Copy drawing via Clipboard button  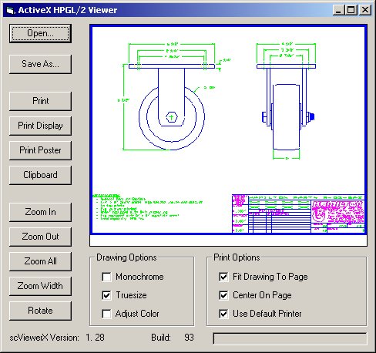pyautogui.click(x=40, y=175)
